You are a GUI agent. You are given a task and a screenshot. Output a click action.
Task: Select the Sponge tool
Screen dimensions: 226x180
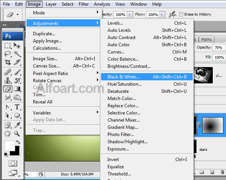17,97
